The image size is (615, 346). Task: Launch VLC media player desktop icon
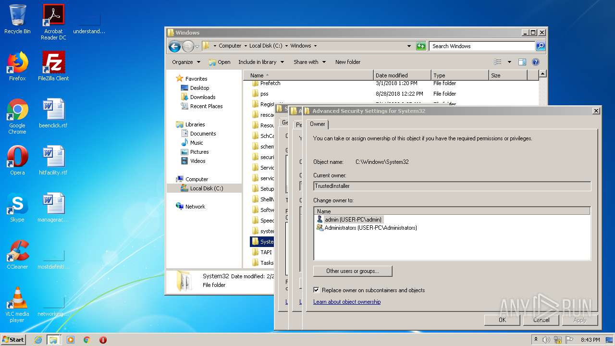(17, 305)
